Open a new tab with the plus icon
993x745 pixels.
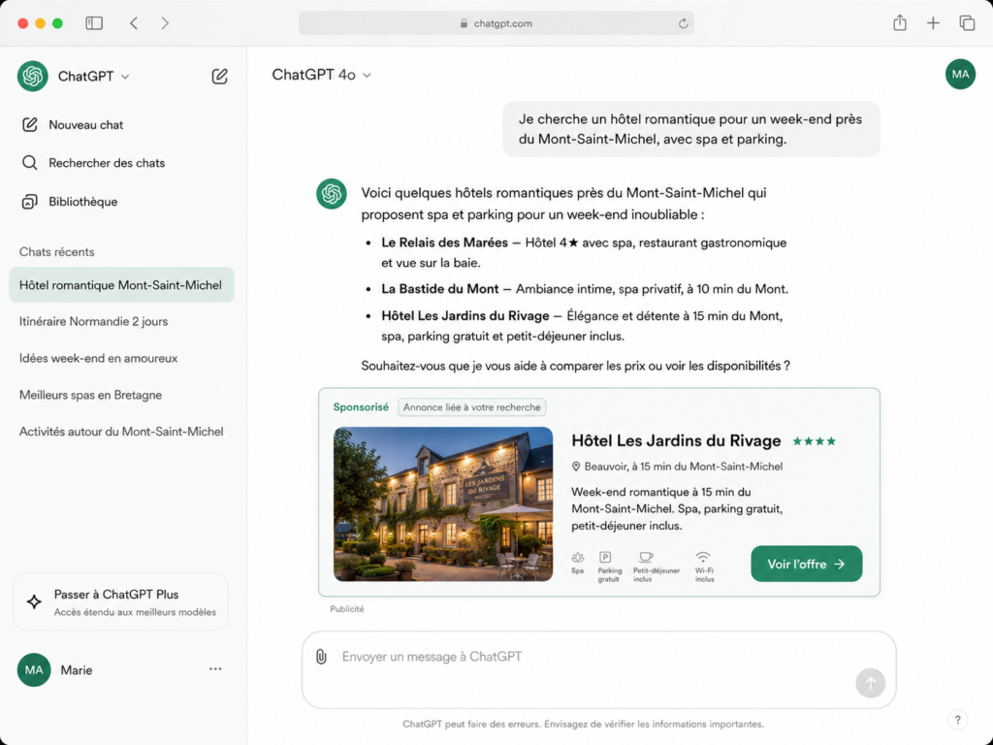[933, 23]
